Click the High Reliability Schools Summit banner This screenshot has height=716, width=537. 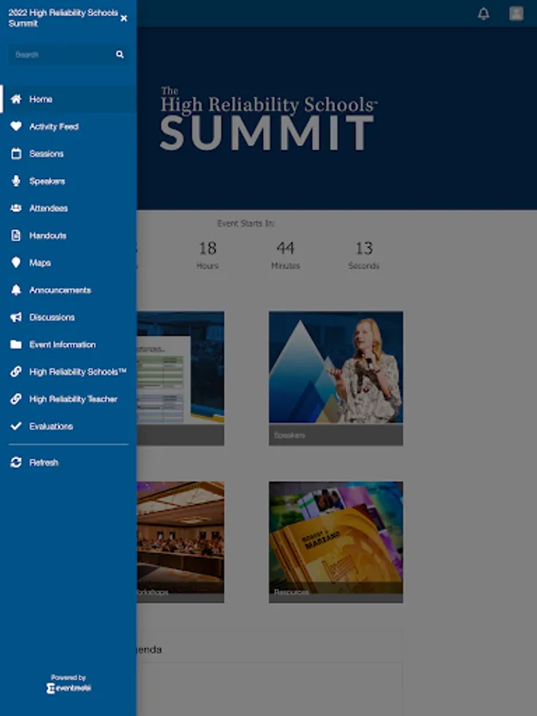point(337,119)
